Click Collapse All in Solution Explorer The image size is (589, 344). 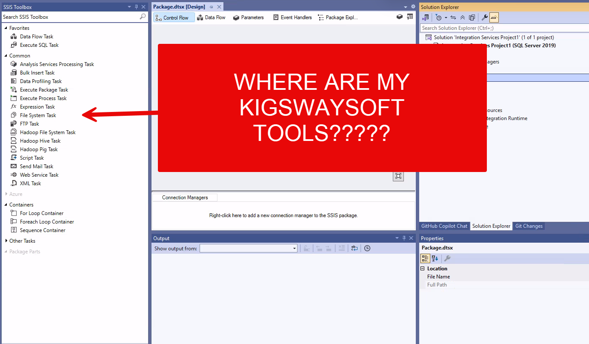(x=463, y=17)
